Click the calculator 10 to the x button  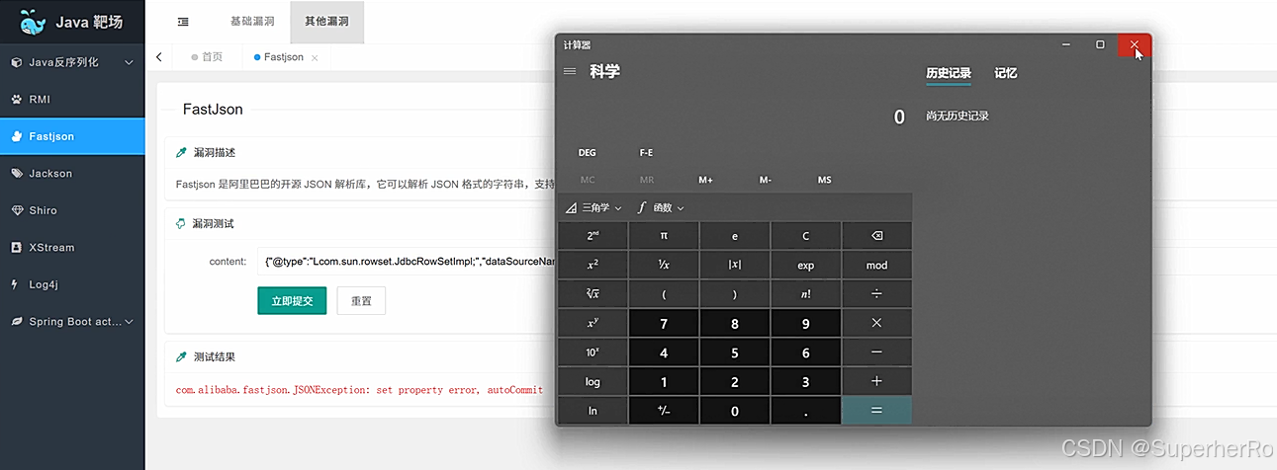593,352
